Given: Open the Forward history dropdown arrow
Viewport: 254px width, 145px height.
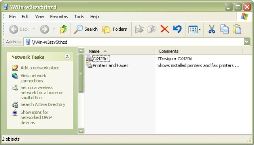Looking at the screenshot, I should [54, 29].
